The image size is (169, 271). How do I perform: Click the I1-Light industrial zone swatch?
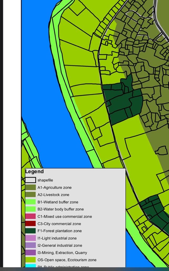(30, 238)
